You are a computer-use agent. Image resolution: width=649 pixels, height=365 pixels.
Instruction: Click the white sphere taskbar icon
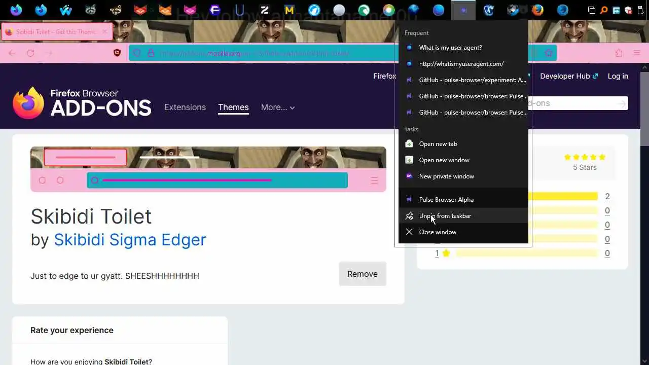click(x=339, y=10)
